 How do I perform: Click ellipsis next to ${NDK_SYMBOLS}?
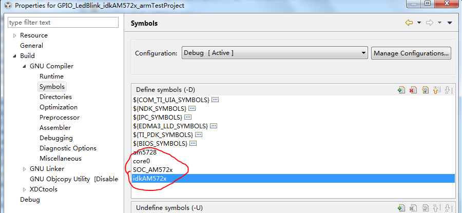click(x=192, y=109)
